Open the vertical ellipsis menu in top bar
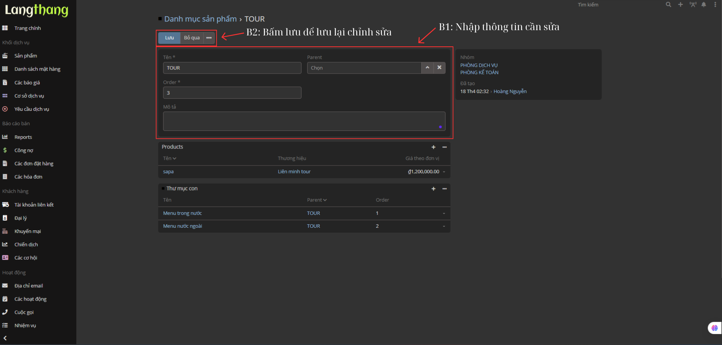The image size is (722, 345). (x=715, y=5)
